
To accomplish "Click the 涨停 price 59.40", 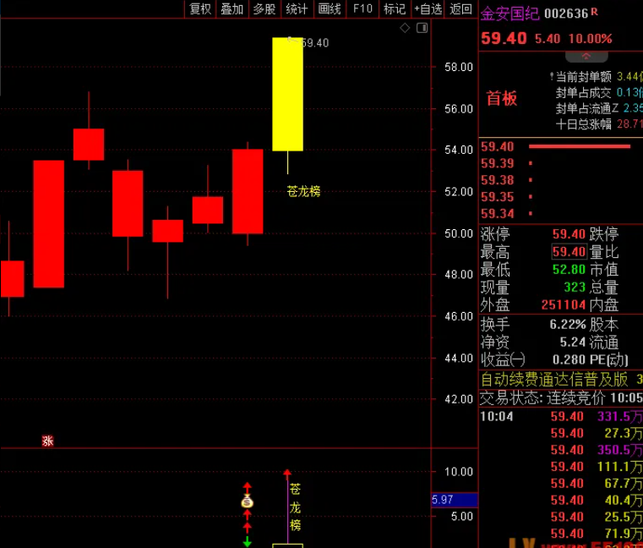I will pyautogui.click(x=569, y=234).
